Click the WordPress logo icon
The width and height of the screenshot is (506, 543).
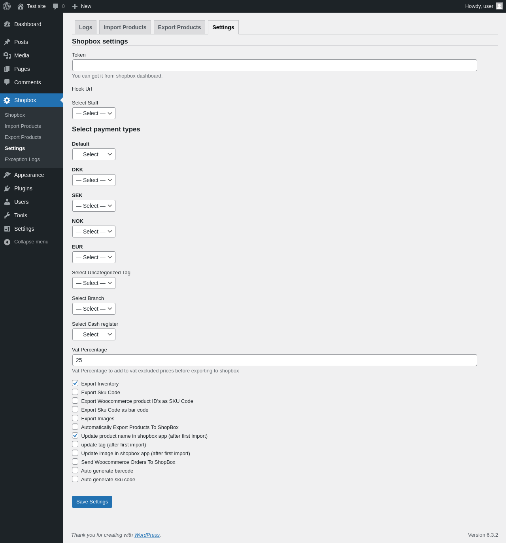click(7, 6)
